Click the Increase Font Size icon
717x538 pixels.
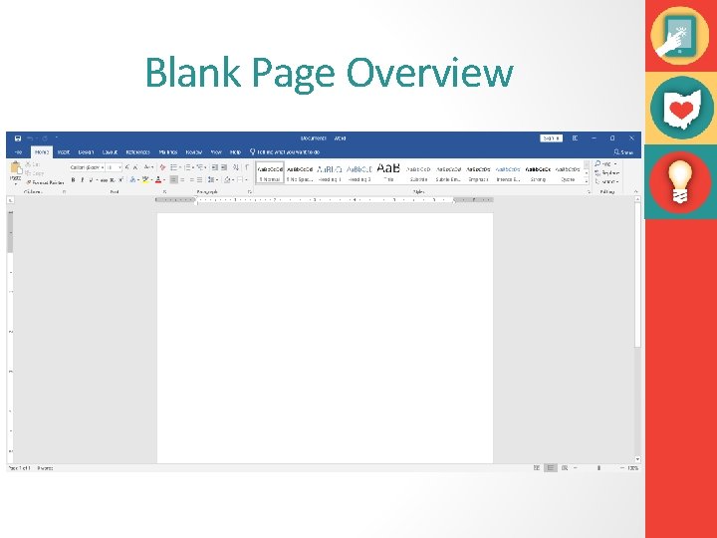click(127, 167)
